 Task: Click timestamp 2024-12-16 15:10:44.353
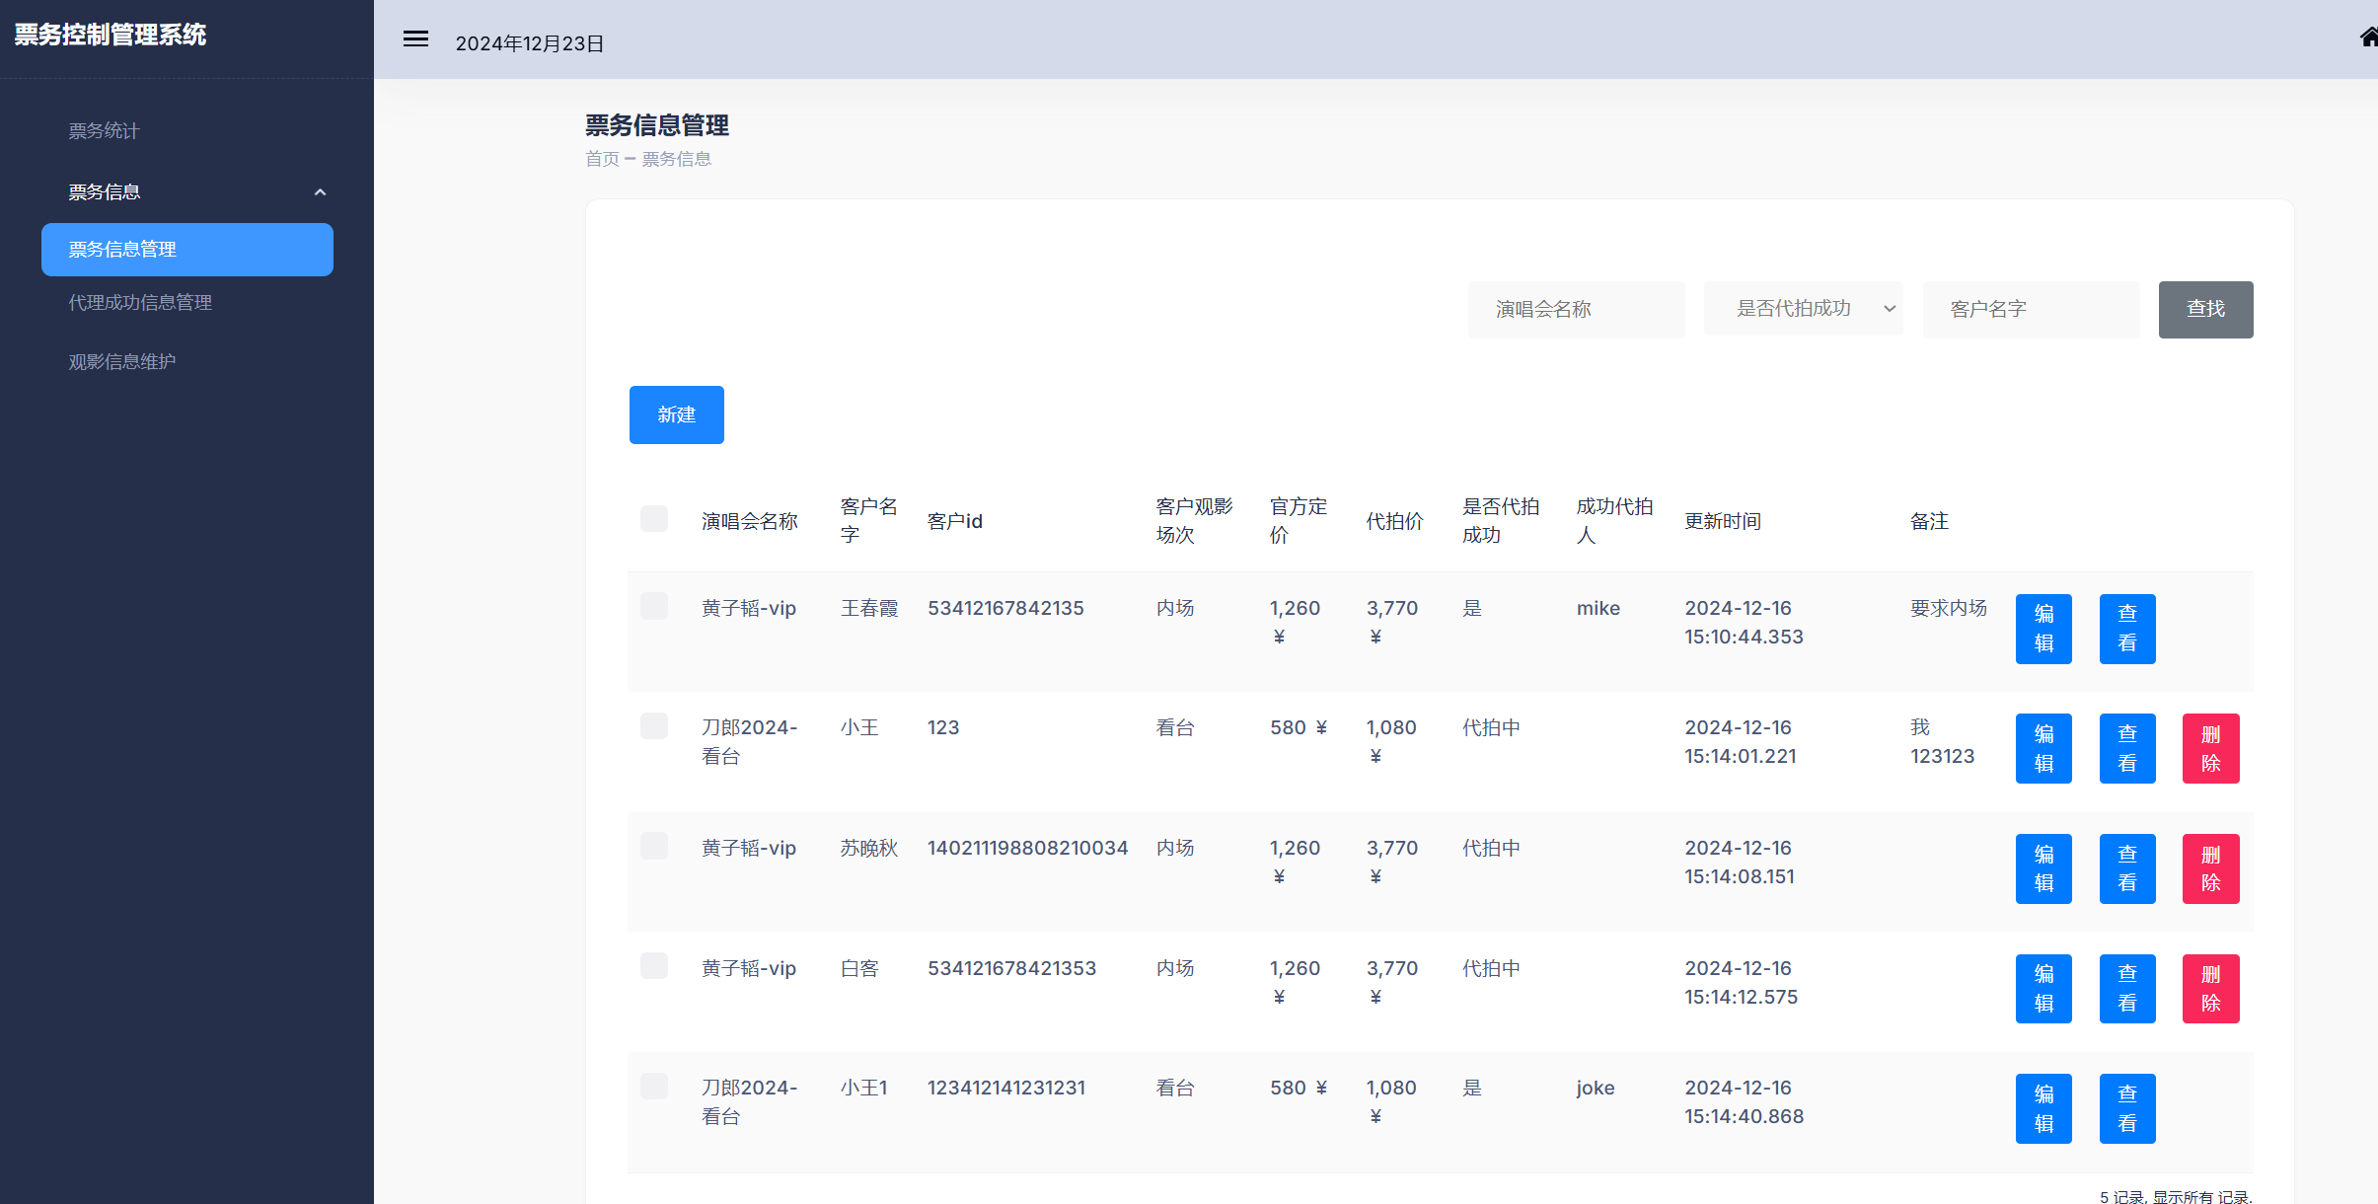1745,623
